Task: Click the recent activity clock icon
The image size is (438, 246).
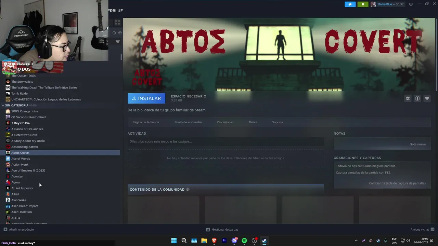Action: click(114, 33)
